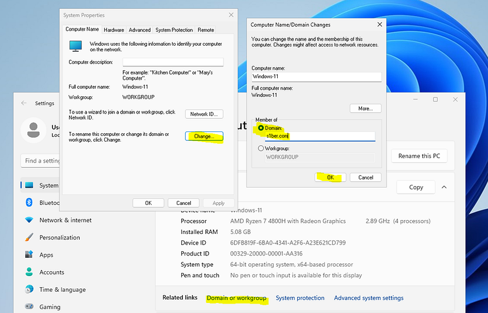This screenshot has height=313, width=488.
Task: Click the Apply button in System Properties
Action: [219, 203]
